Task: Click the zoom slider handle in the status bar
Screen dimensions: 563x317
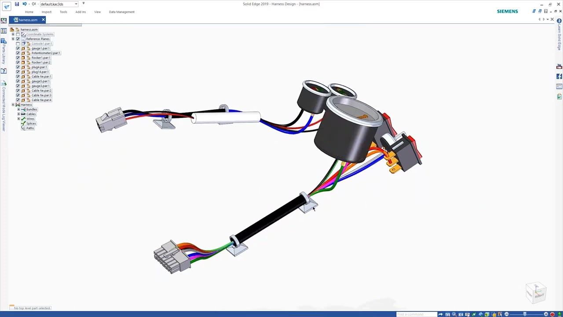Action: tap(525, 314)
